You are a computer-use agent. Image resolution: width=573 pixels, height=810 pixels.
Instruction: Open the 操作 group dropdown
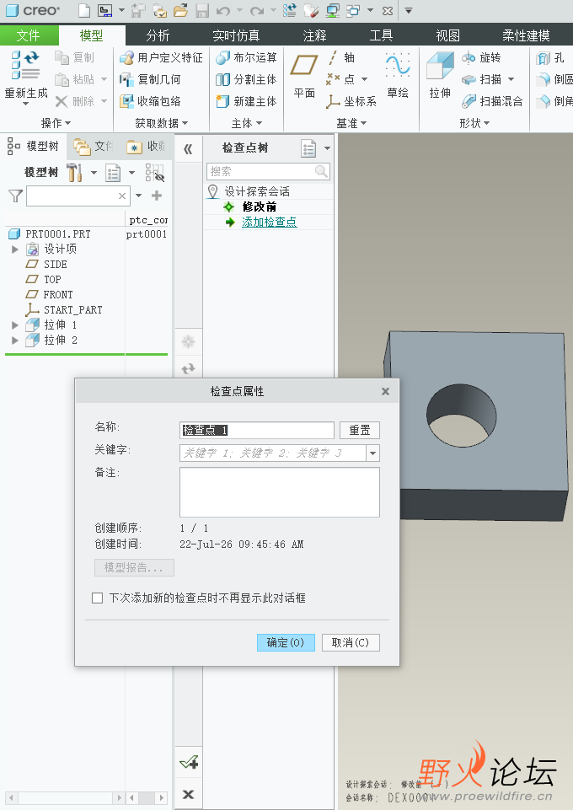coord(56,123)
